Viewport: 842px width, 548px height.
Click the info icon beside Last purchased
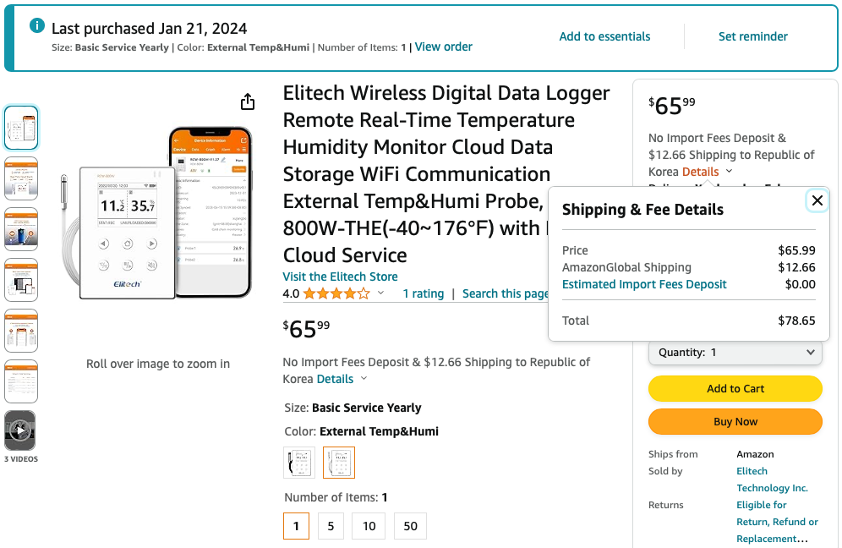37,25
